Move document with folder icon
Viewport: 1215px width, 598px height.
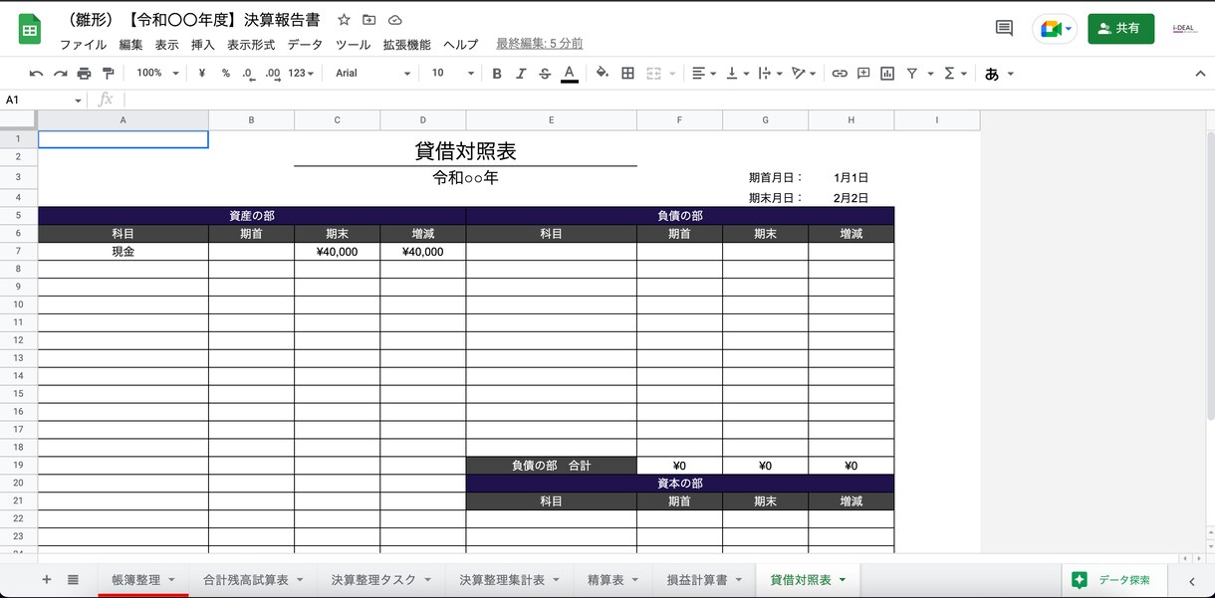(x=369, y=20)
